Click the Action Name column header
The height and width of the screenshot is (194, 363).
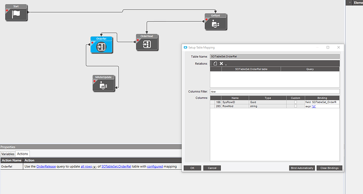coord(12,160)
